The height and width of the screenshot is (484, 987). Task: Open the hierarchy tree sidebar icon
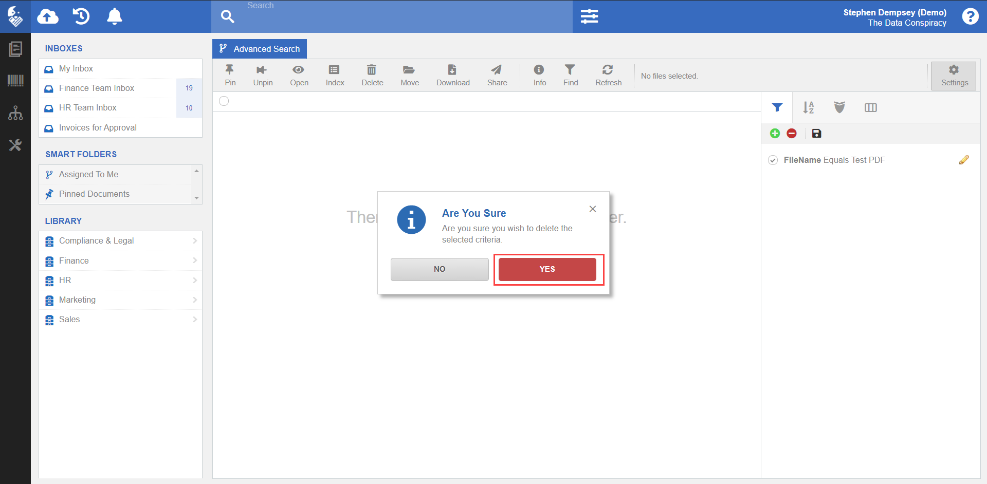coord(15,113)
